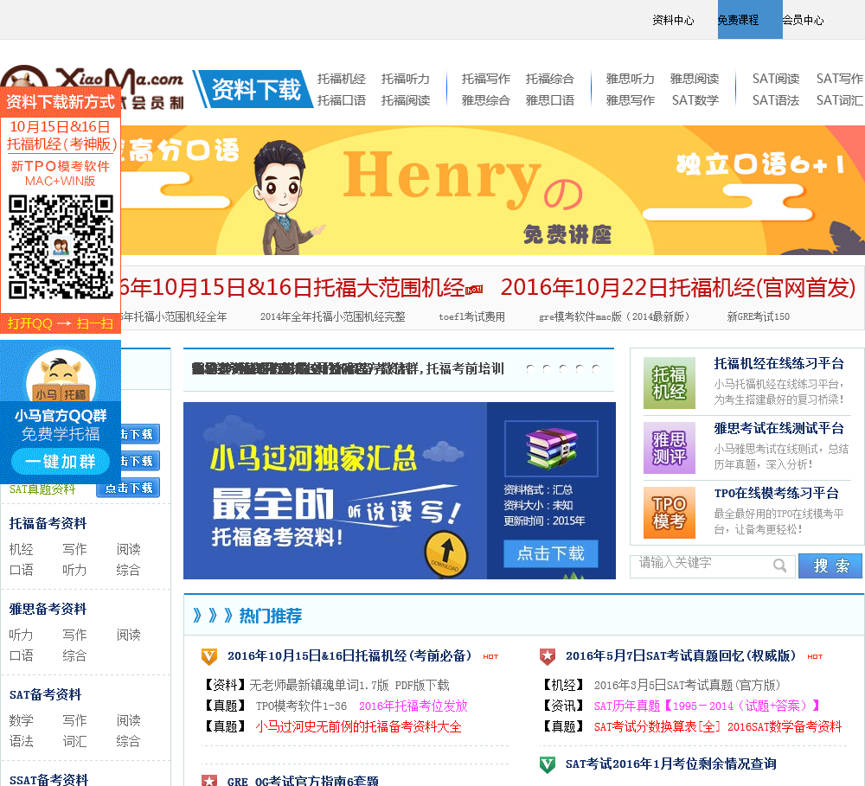Click the green V badge beside SAT考位剩余情况查询

point(548,764)
